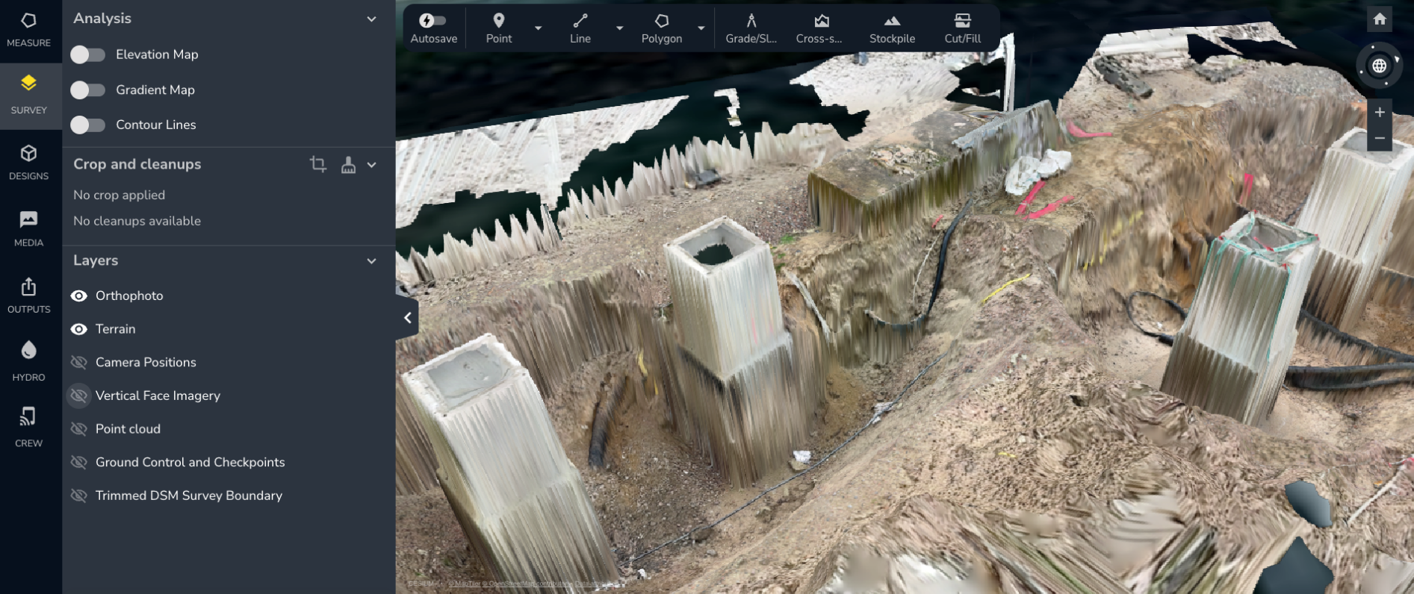This screenshot has width=1414, height=594.
Task: Click the Point cloud layer name
Action: [x=128, y=429]
